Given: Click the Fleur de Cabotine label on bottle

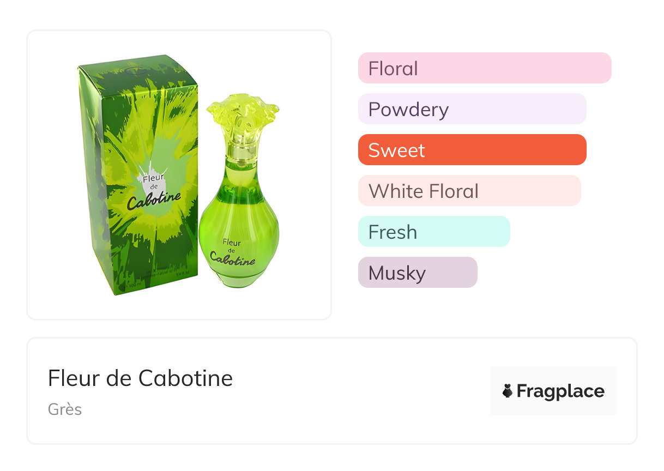Looking at the screenshot, I should [x=233, y=251].
